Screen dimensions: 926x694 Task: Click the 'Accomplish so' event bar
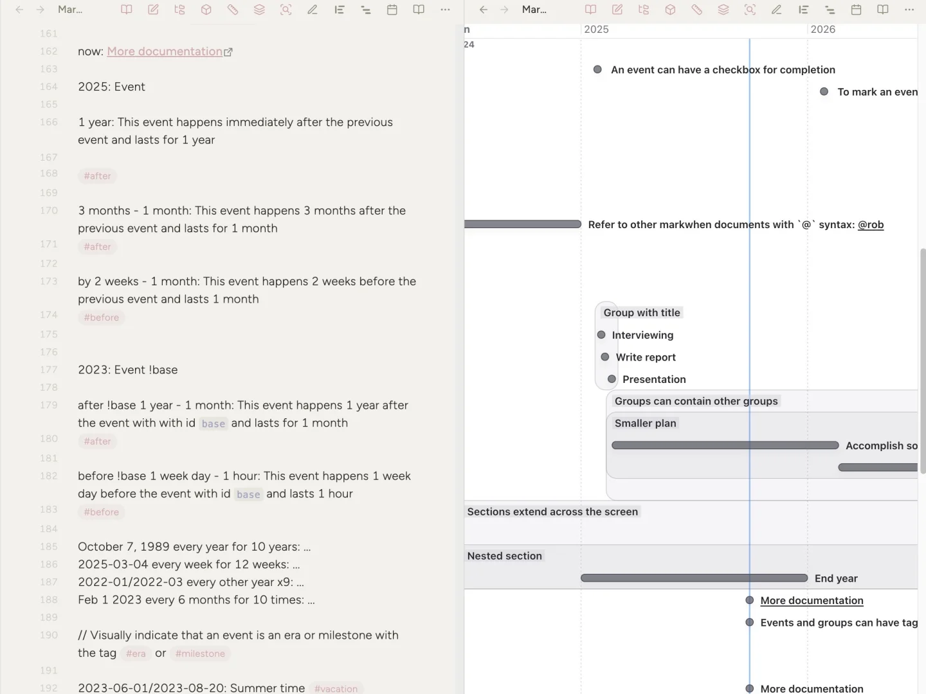tap(725, 445)
